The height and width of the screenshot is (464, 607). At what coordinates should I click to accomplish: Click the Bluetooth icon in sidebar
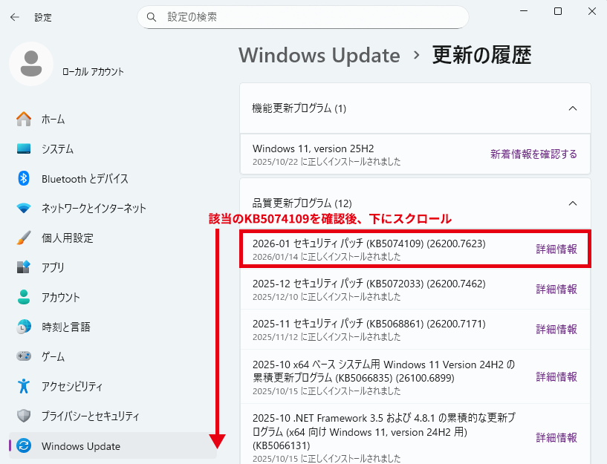pos(24,178)
